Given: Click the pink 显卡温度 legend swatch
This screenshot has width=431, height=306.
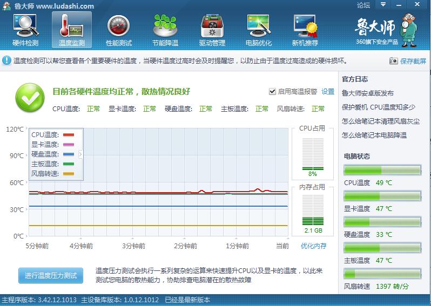Looking at the screenshot, I should click(x=69, y=145).
